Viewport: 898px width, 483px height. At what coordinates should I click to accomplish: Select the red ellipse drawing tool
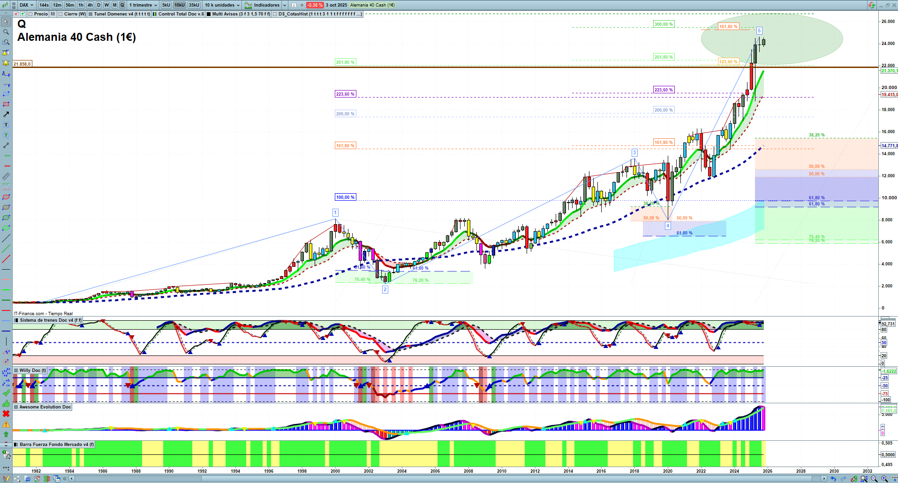(x=6, y=197)
